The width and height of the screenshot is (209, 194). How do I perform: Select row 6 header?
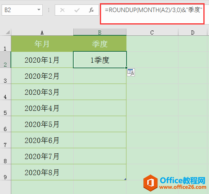(5, 124)
